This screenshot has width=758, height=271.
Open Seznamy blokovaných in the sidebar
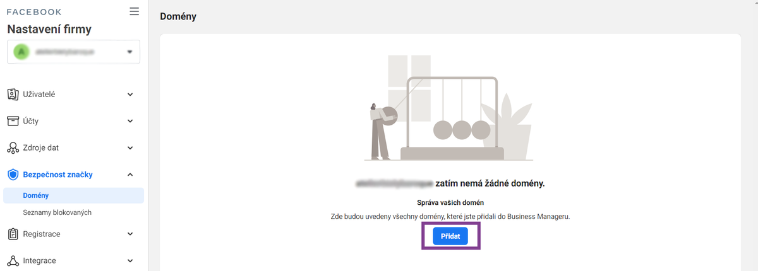pos(57,212)
